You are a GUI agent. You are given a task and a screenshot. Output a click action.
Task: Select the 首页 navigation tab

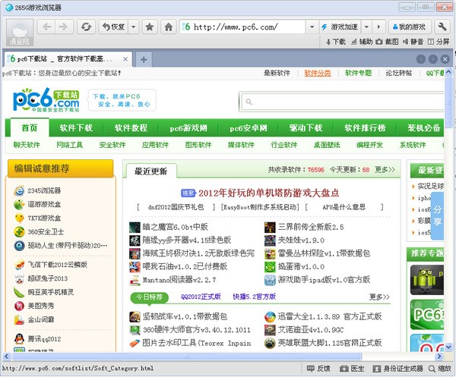click(x=30, y=127)
